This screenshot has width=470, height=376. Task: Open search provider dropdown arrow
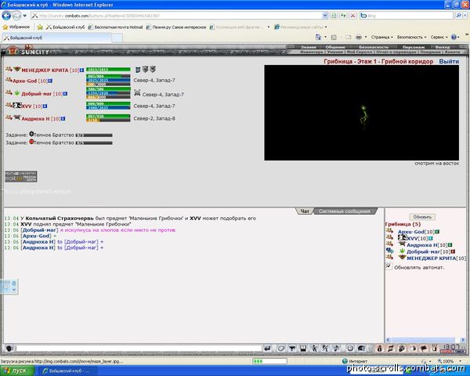[465, 16]
